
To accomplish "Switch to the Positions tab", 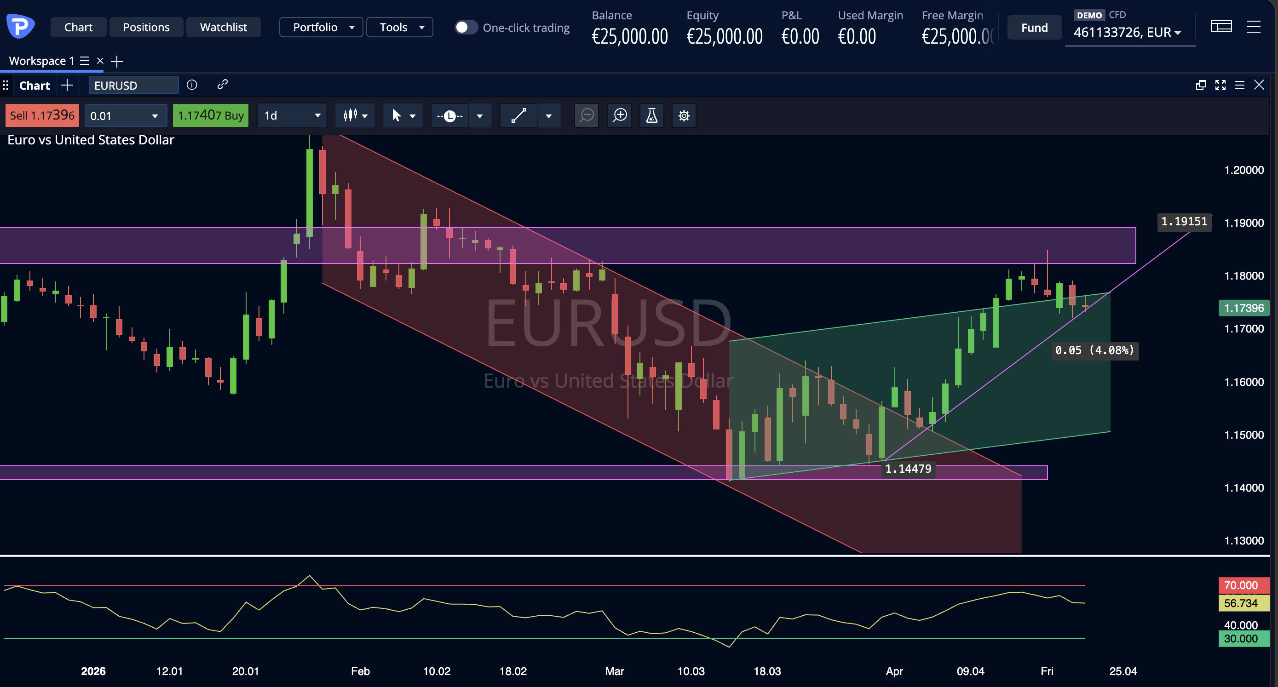I will click(x=146, y=27).
